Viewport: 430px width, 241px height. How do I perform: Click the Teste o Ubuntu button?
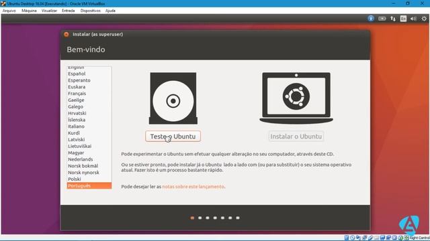[x=173, y=137]
